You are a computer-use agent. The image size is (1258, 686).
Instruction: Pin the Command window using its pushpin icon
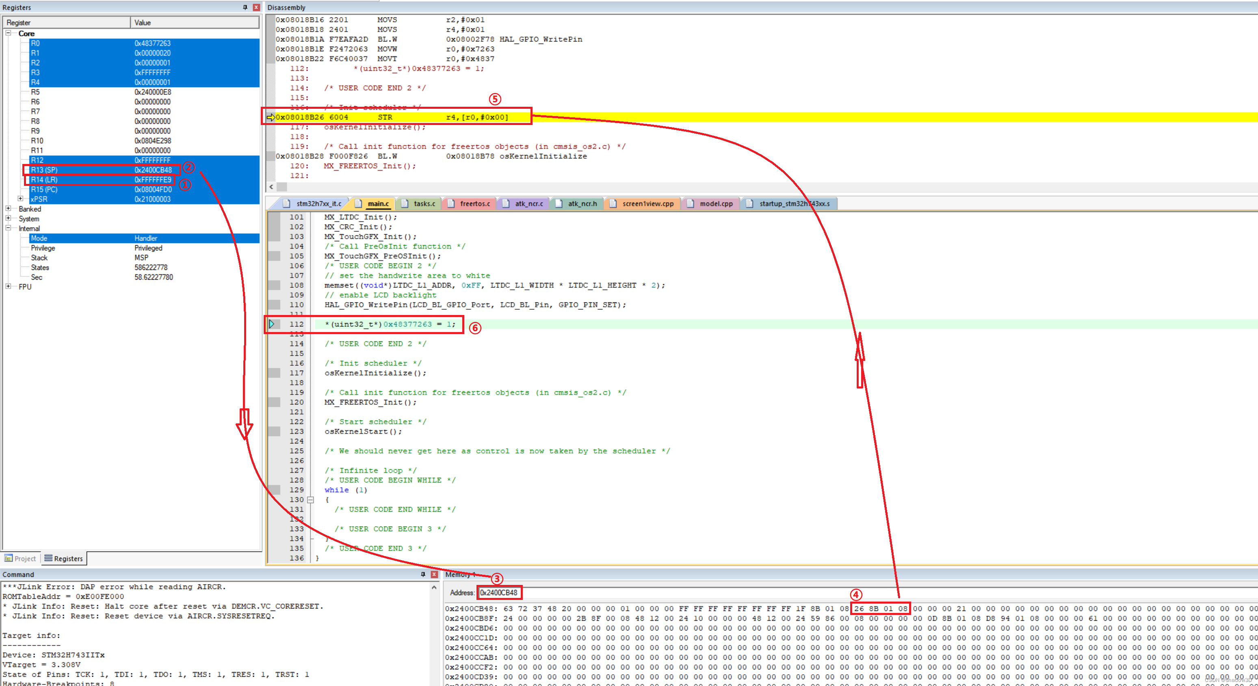(423, 574)
